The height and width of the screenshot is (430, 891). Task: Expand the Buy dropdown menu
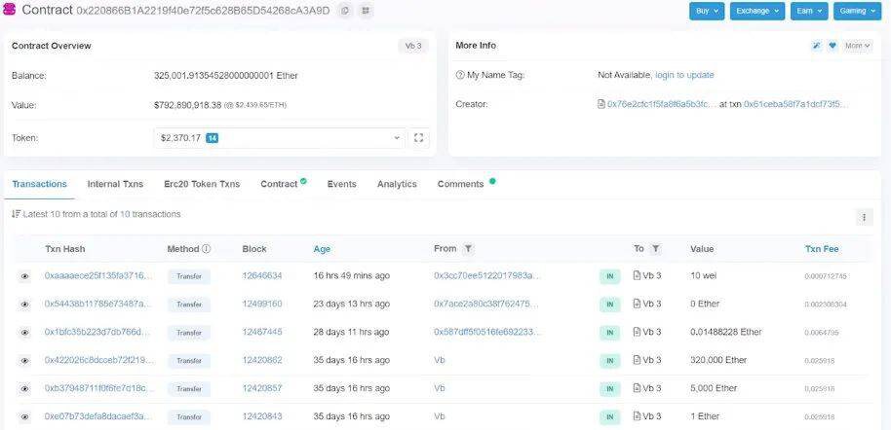[707, 11]
